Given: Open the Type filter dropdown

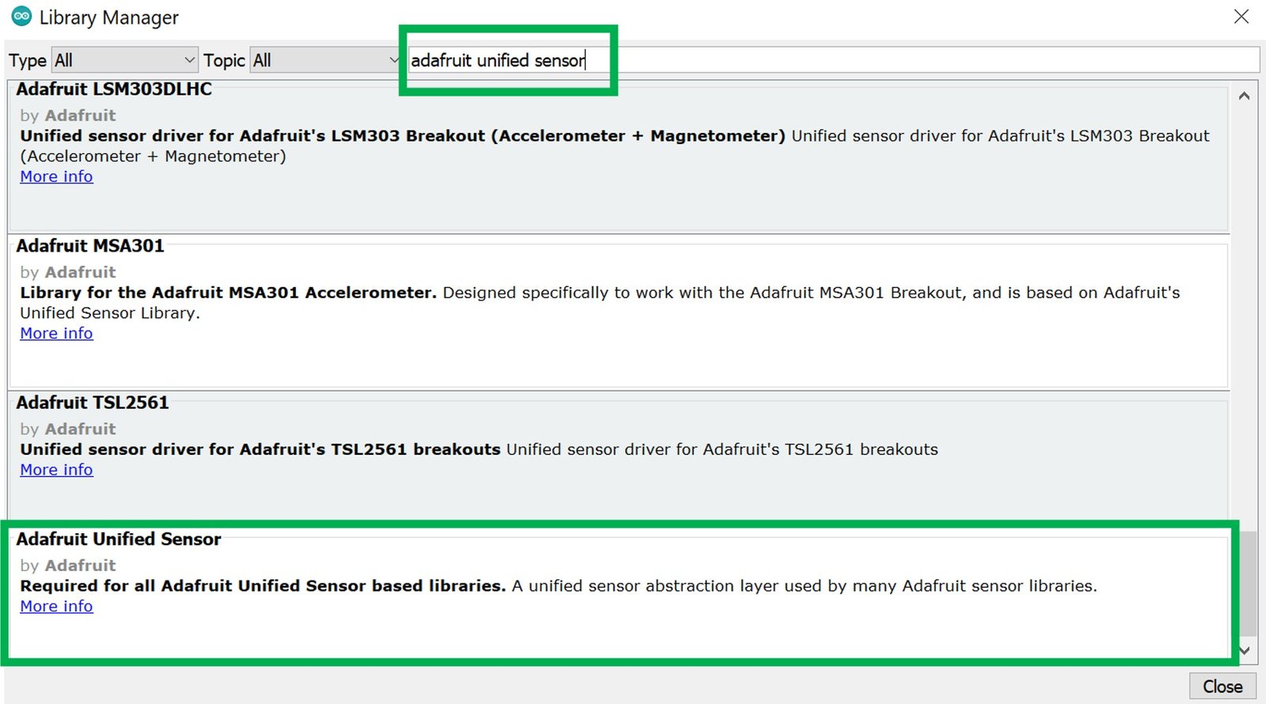Looking at the screenshot, I should click(x=125, y=60).
